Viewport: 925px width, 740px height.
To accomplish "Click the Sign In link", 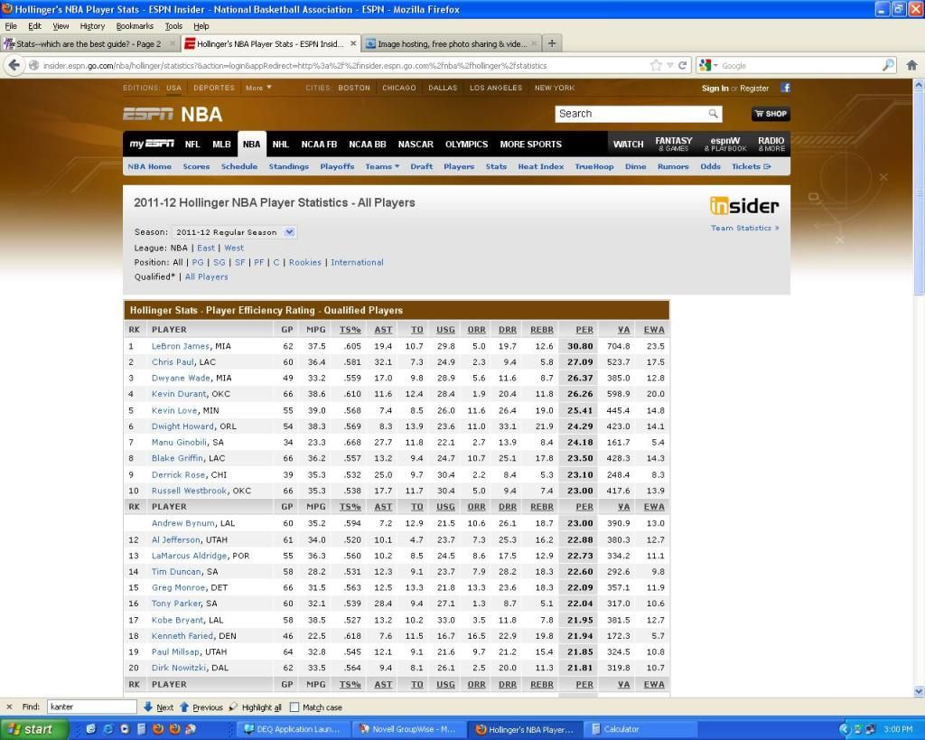I will tap(715, 88).
